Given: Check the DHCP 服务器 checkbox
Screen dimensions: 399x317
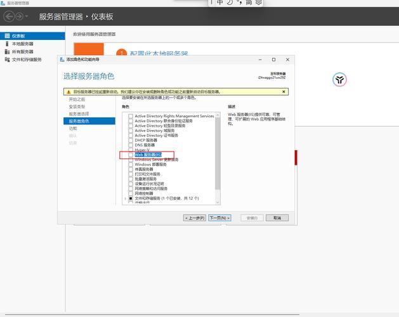Looking at the screenshot, I should 131,140.
